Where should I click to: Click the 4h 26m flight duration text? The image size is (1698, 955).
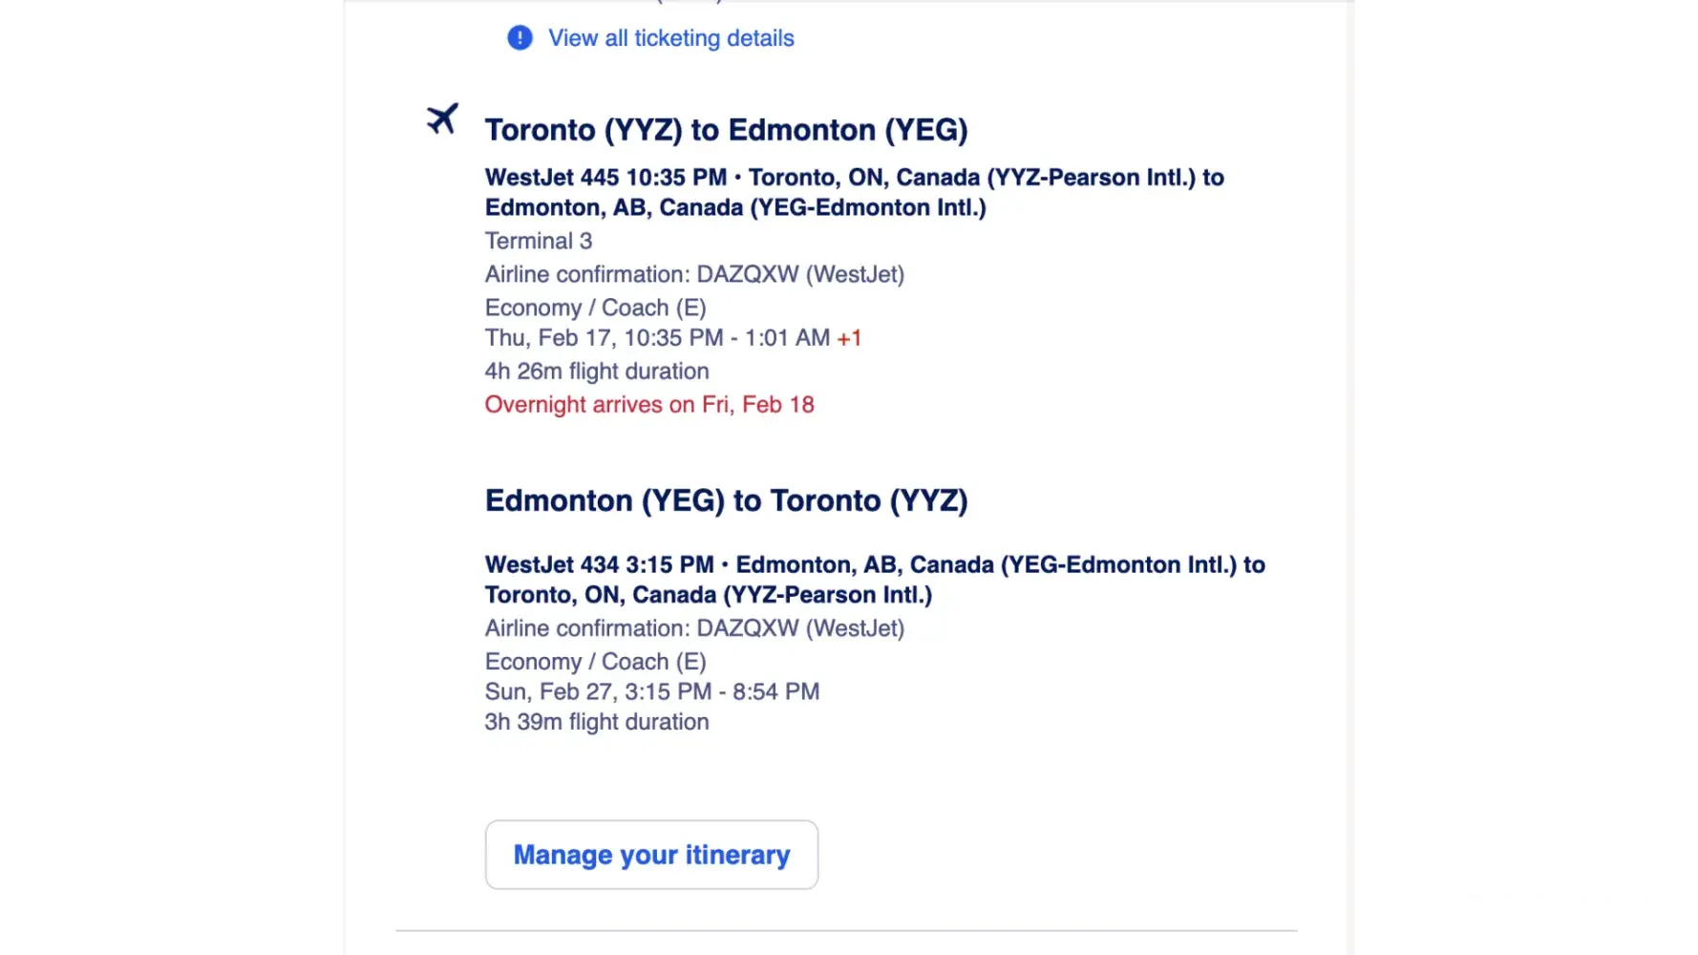597,371
